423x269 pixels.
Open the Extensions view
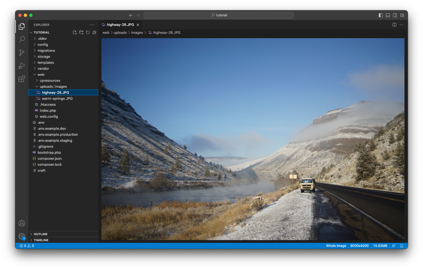(x=22, y=79)
